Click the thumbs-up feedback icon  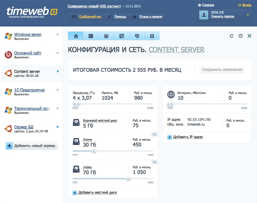pos(134,17)
